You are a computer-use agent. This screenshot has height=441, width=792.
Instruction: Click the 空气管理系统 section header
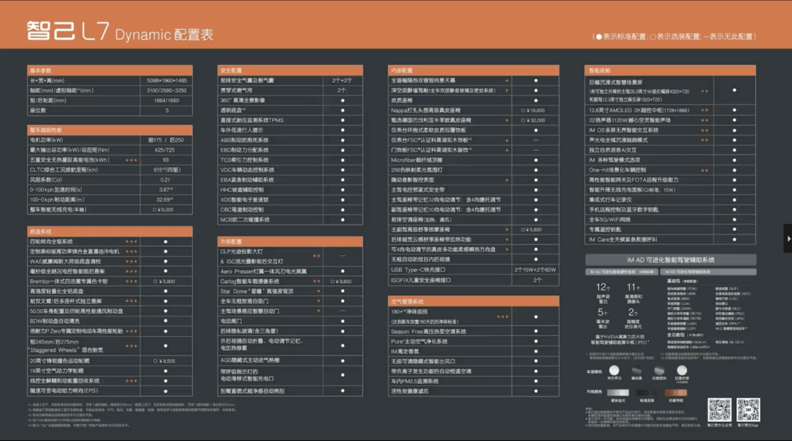[473, 301]
